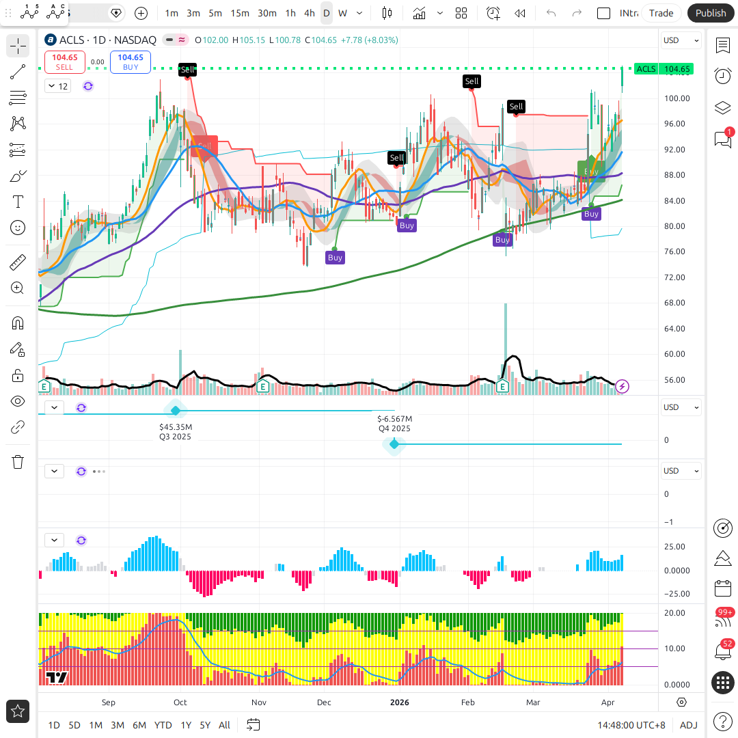
Task: Select the Trend Line drawing tool
Action: 18,72
